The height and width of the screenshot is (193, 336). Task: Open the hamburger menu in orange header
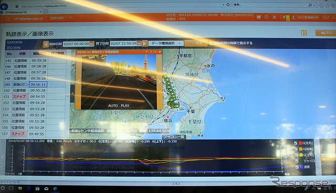pyautogui.click(x=8, y=19)
